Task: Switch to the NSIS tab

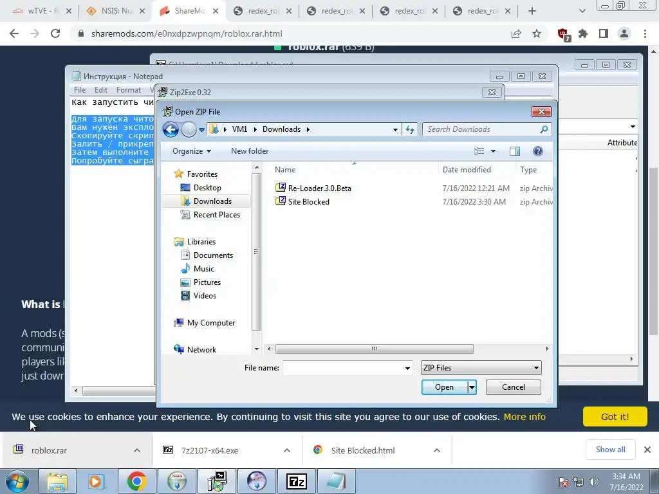Action: (115, 11)
